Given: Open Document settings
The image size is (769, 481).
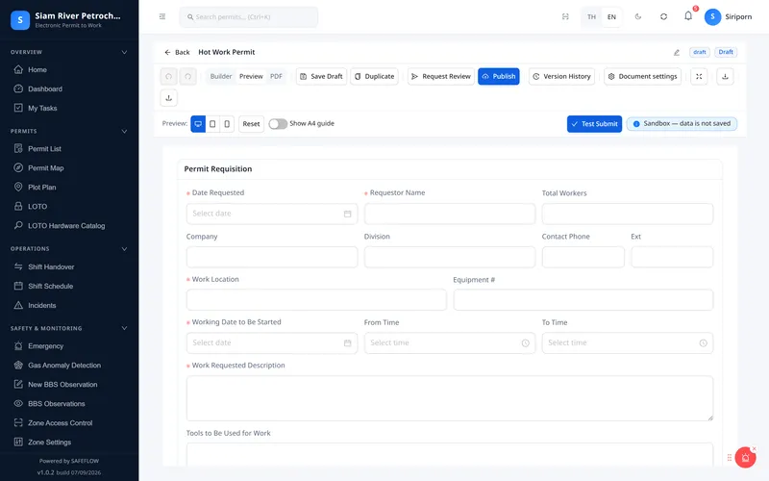Looking at the screenshot, I should 642,77.
